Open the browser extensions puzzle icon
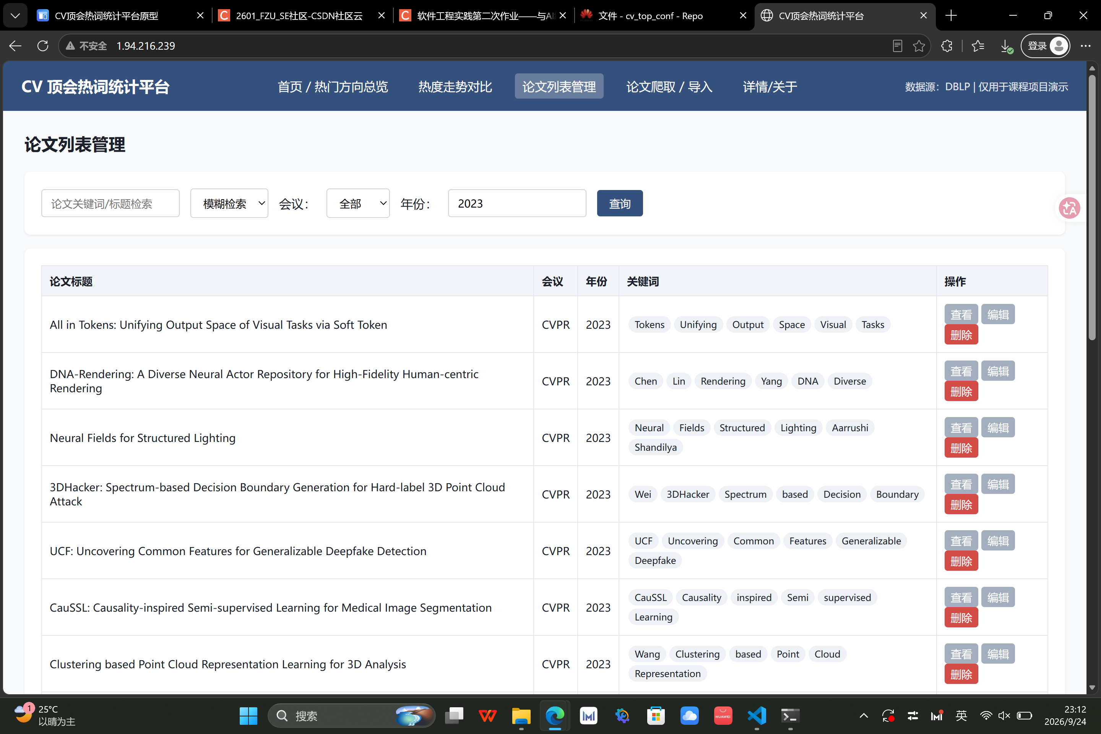Screen dimensions: 1101x734 click(947, 46)
